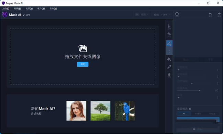Open the blue parrot tutorial thumbnail
This screenshot has height=134, width=223.
click(x=125, y=111)
